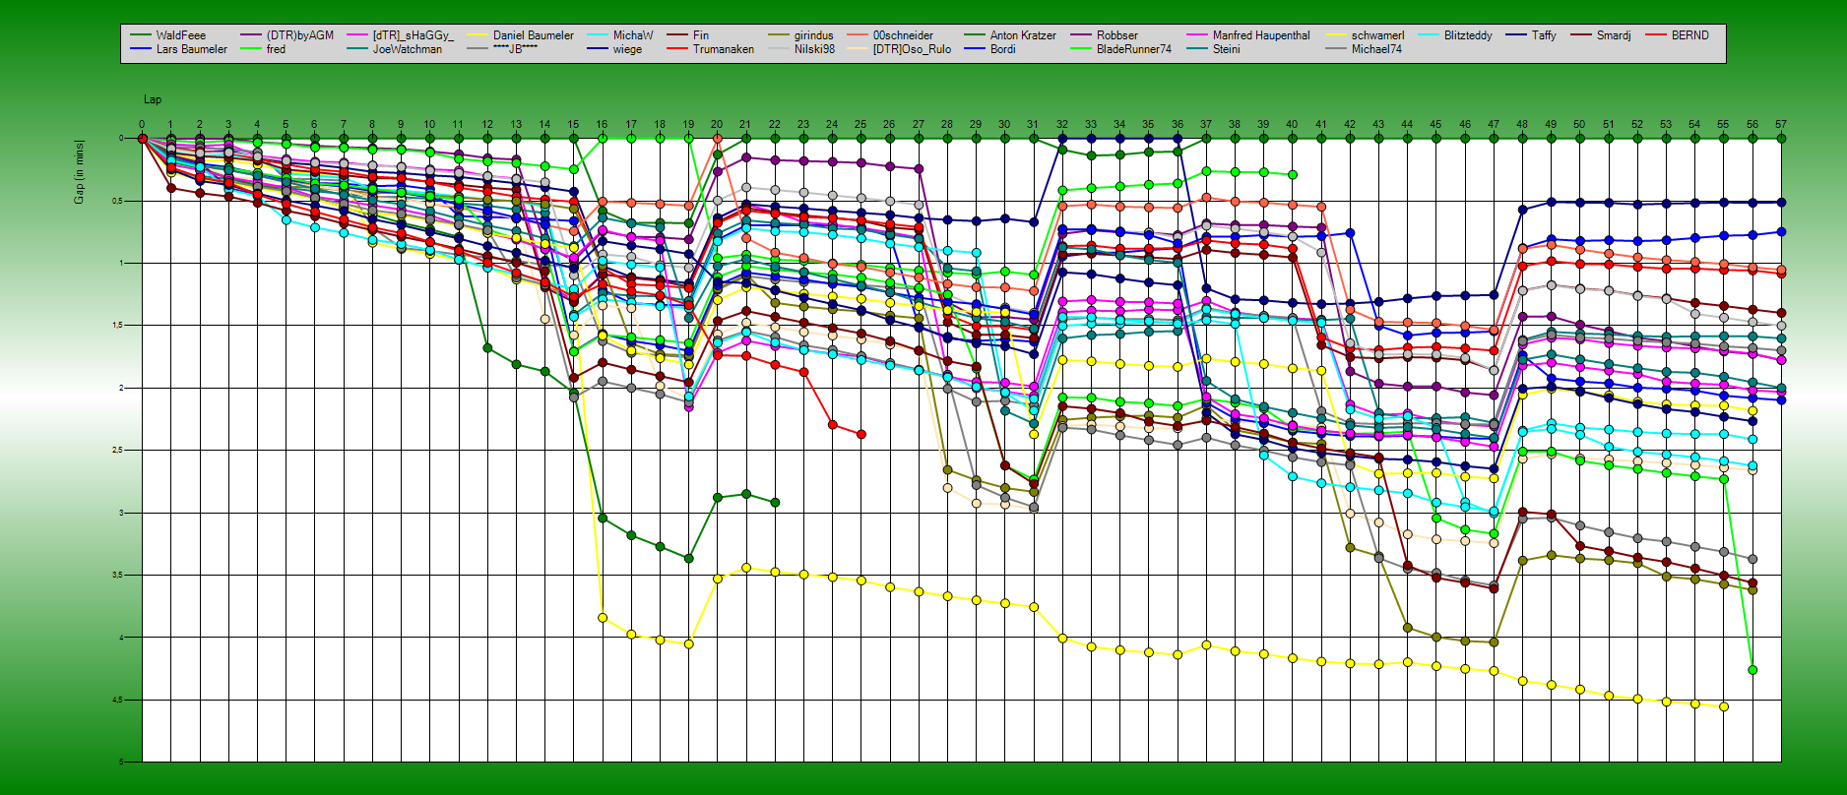Viewport: 1847px width, 795px height.
Task: Select Blitzteddy in the legend
Action: point(1468,35)
